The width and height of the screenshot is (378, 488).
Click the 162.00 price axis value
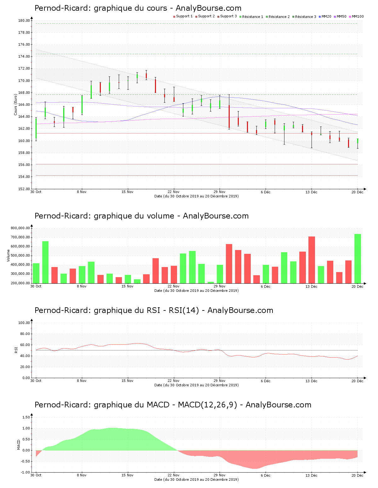click(24, 129)
